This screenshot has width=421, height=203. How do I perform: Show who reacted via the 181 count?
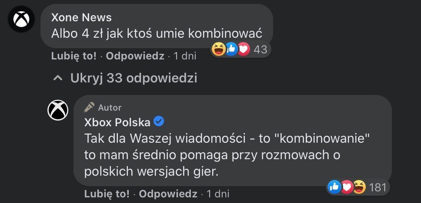coord(378,187)
